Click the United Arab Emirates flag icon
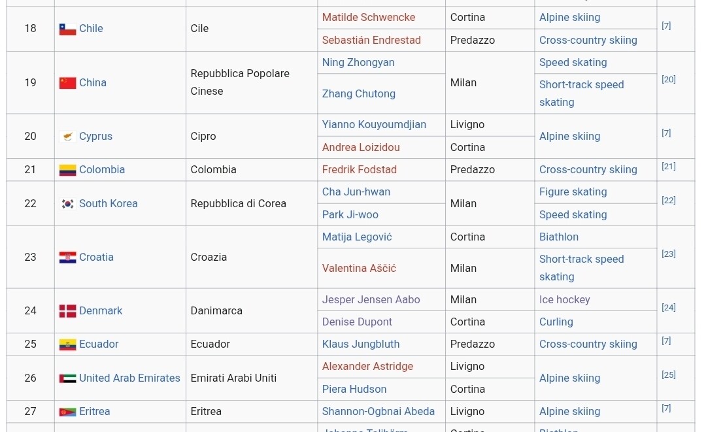Viewport: 706px width, 432px height. (67, 378)
